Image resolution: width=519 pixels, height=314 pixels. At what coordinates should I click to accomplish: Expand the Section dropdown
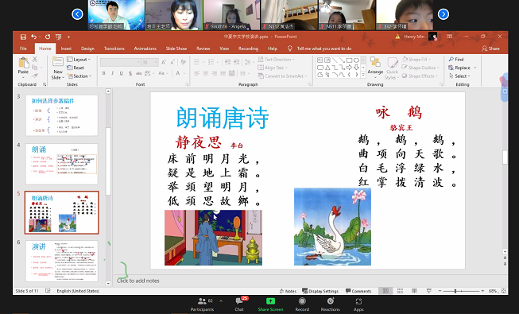79,76
